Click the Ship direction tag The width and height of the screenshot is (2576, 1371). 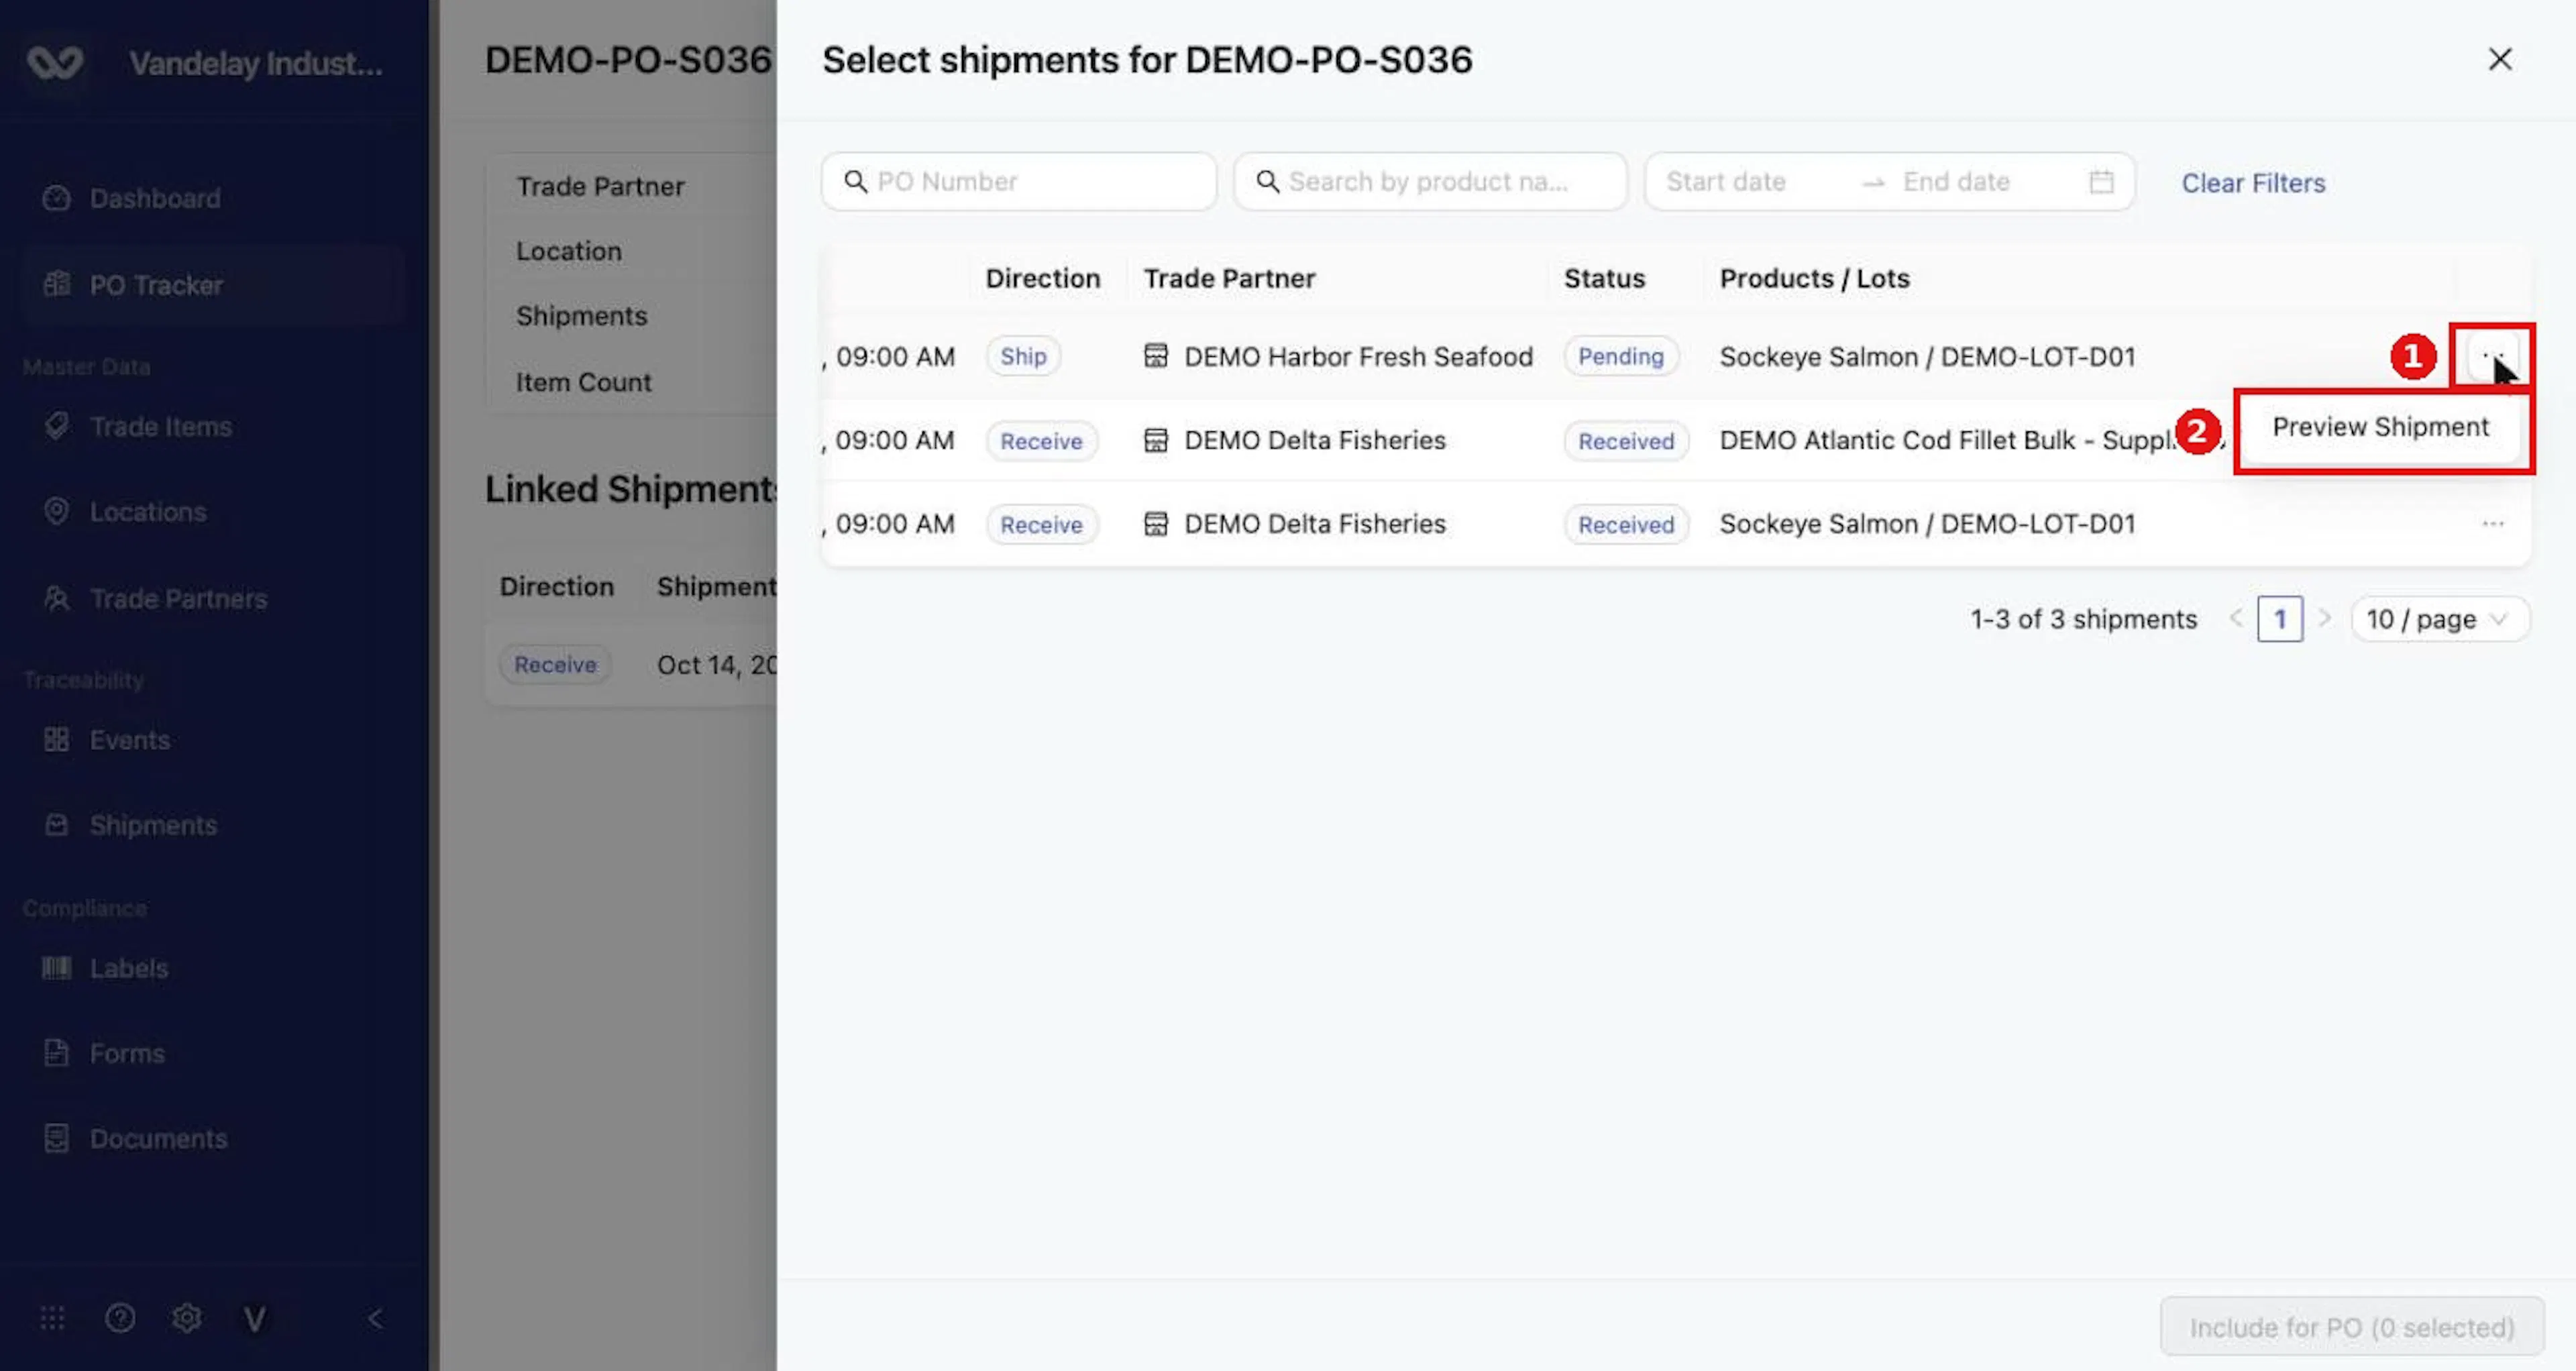pyautogui.click(x=1023, y=356)
